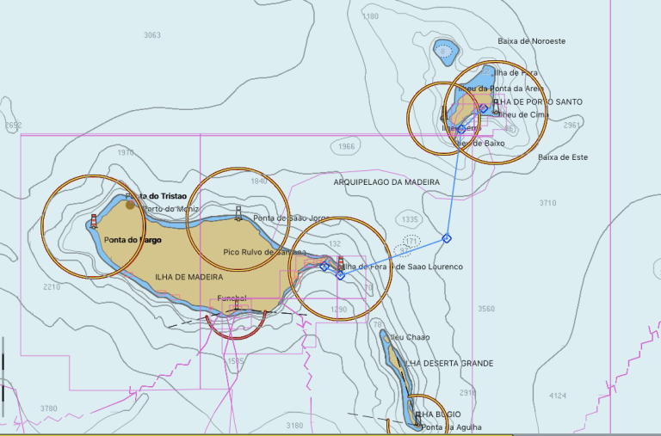Click the Funchal harbor light icon

coord(236,306)
